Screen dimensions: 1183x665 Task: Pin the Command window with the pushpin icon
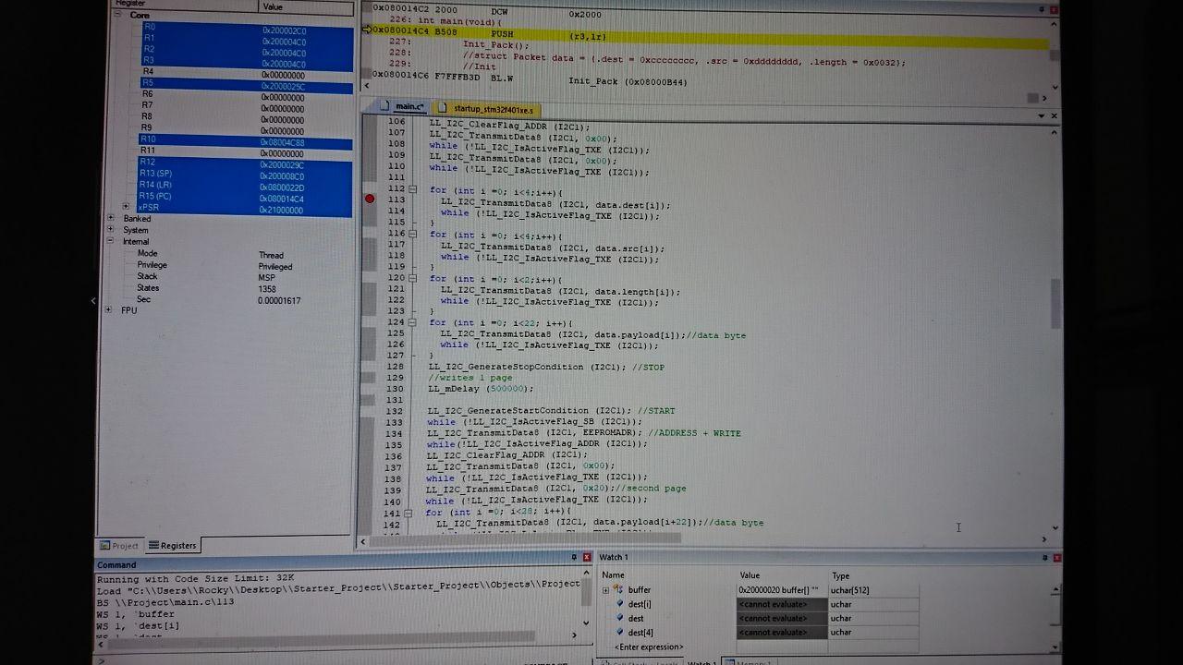pyautogui.click(x=574, y=558)
